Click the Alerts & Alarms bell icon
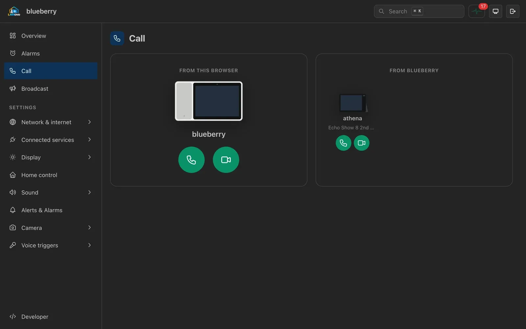This screenshot has width=526, height=329. coord(13,210)
